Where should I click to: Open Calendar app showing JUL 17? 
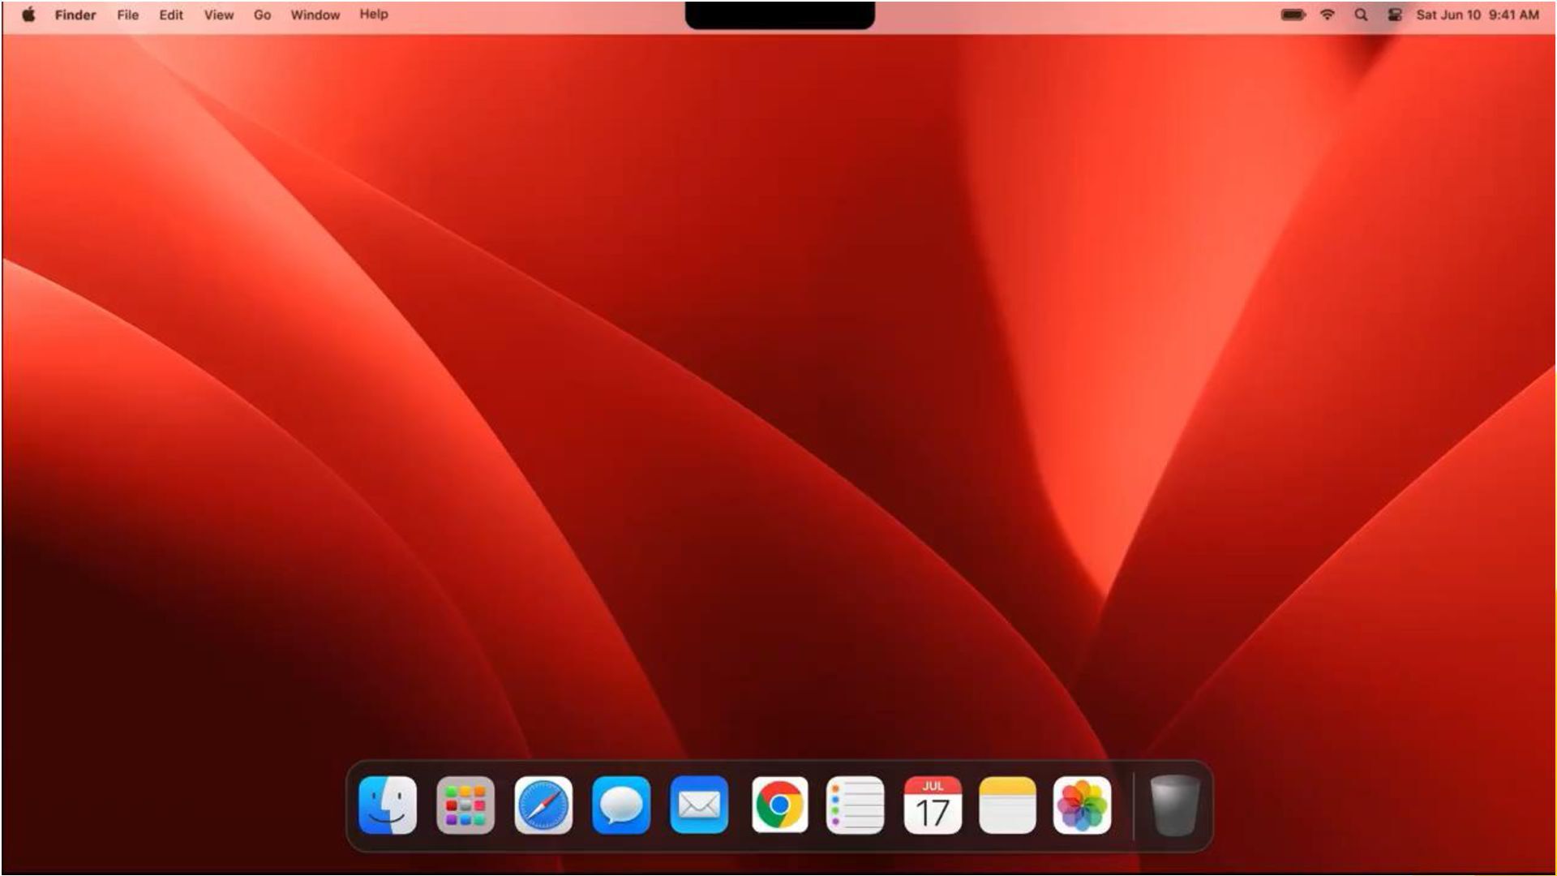point(933,805)
